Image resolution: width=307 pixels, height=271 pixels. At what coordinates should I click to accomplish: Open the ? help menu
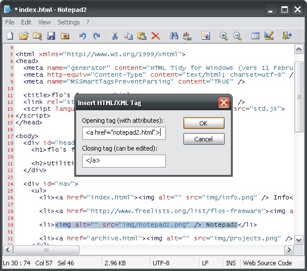tap(88, 22)
